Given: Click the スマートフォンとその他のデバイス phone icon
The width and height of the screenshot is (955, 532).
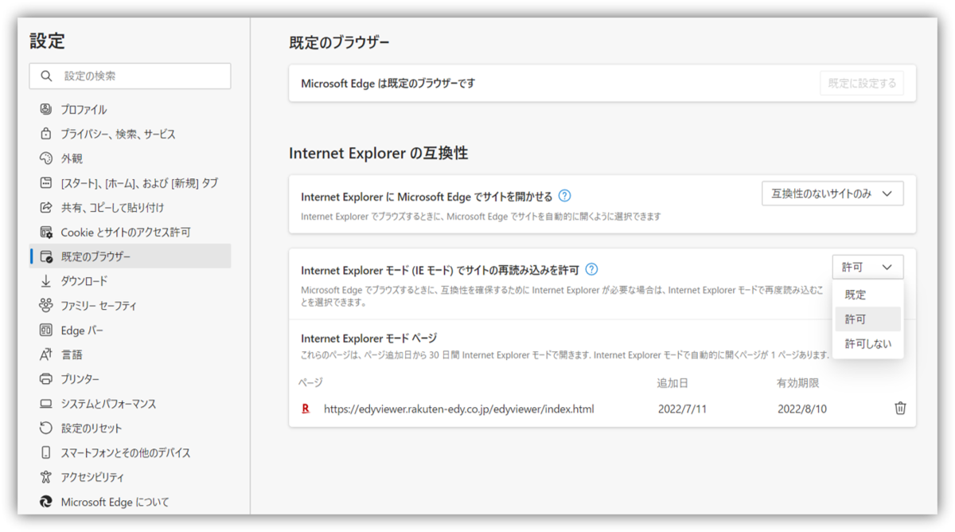Looking at the screenshot, I should (x=46, y=452).
